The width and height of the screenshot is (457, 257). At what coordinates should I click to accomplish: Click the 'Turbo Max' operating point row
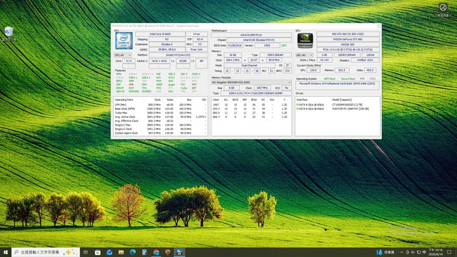(x=161, y=113)
